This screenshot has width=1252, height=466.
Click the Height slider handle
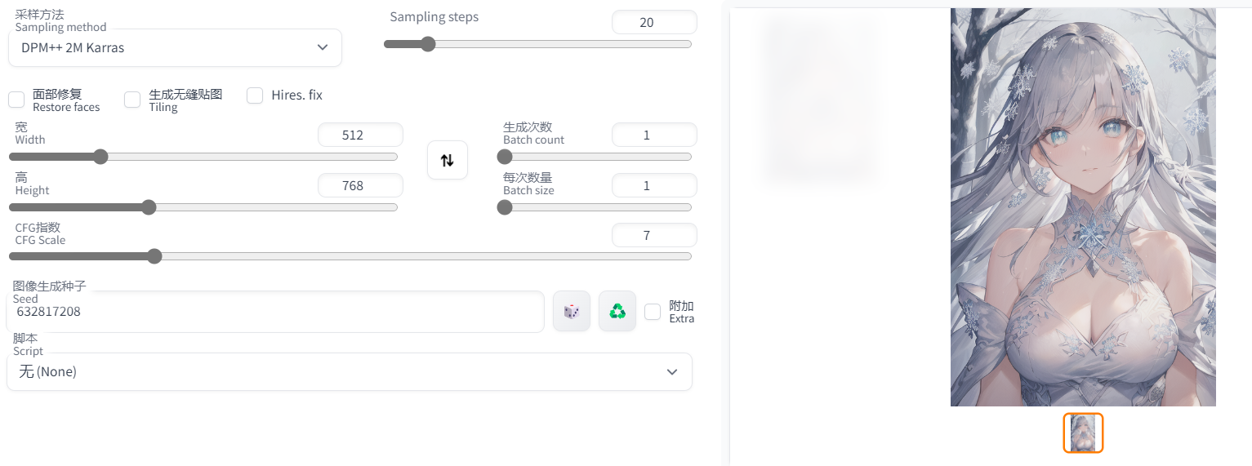click(149, 207)
